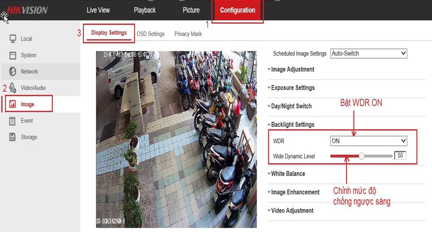The image size is (432, 232).
Task: Click the Storage disk icon
Action: click(13, 137)
